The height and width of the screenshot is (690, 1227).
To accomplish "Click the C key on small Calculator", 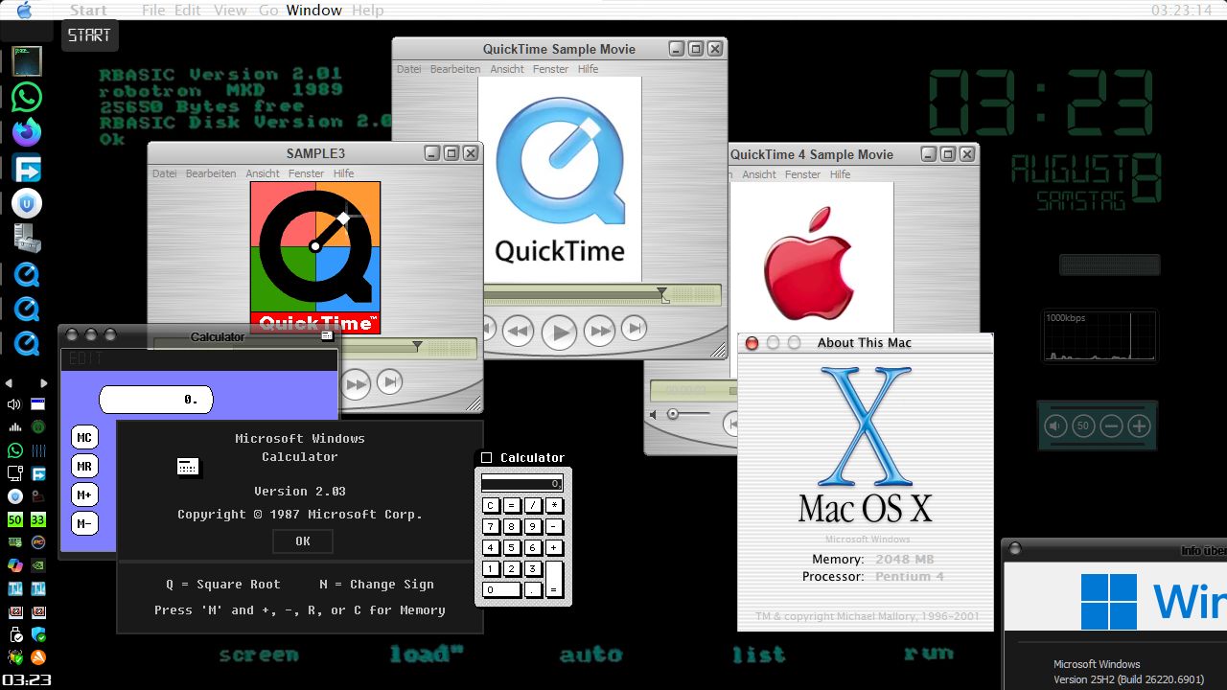I will (x=491, y=505).
